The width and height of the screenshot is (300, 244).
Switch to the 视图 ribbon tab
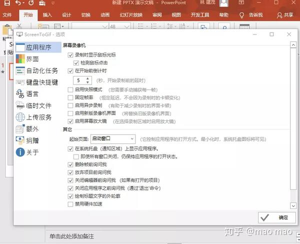pyautogui.click(x=176, y=15)
